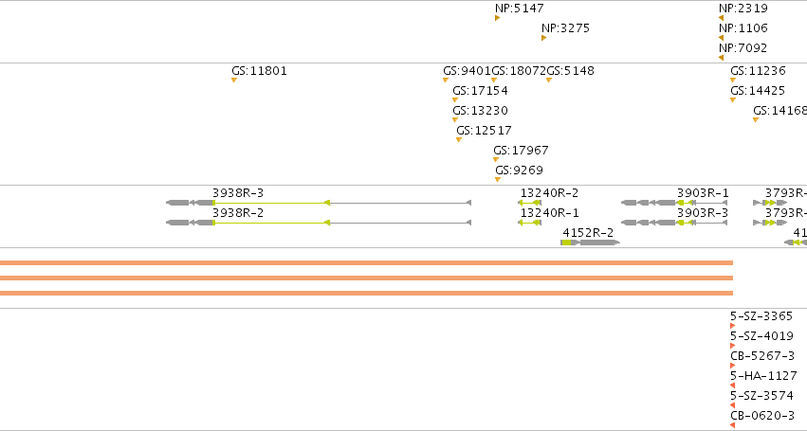
Task: Click the GS:13230 label
Action: (480, 111)
